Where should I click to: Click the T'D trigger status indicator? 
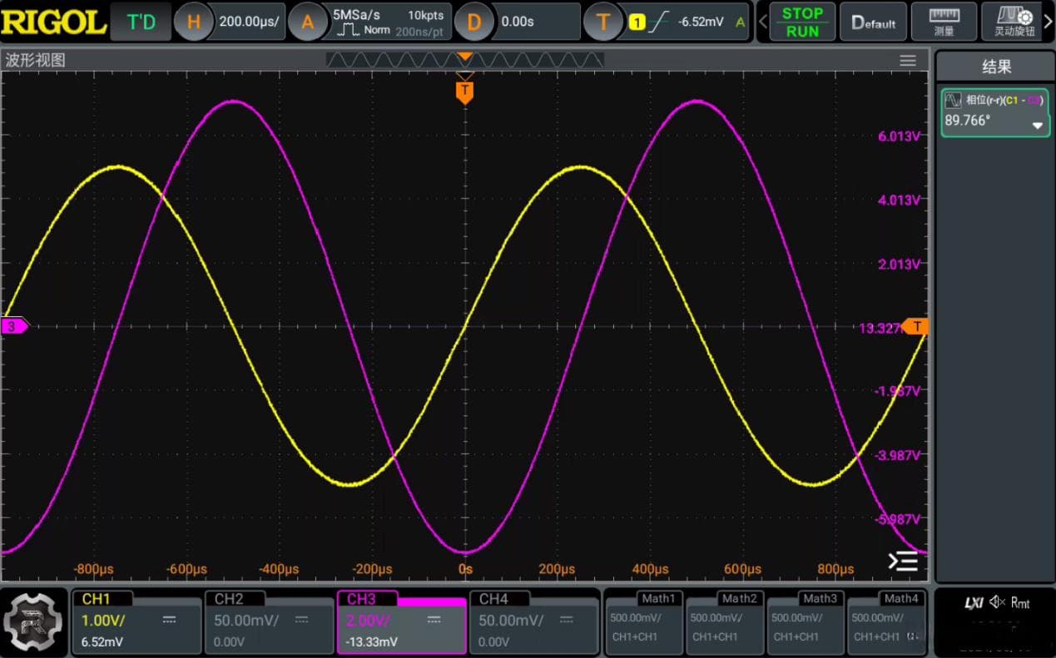(141, 22)
